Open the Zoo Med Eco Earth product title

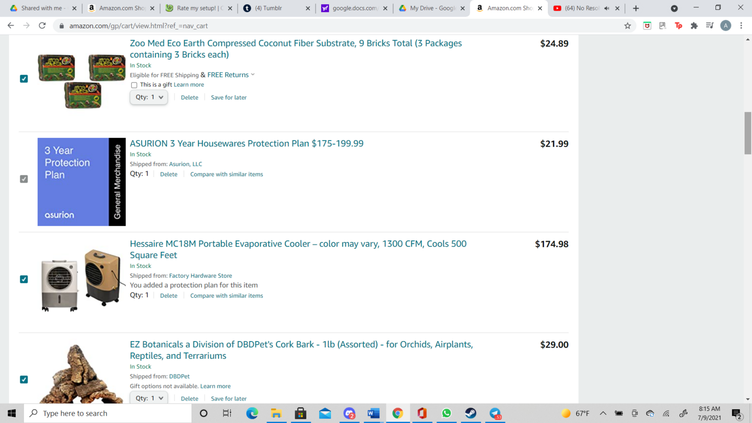[296, 49]
